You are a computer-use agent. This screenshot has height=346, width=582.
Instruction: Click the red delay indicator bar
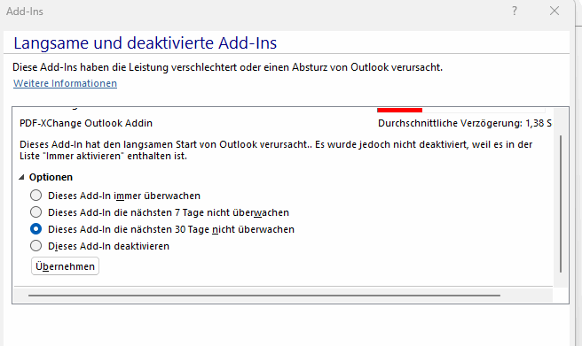[x=400, y=110]
